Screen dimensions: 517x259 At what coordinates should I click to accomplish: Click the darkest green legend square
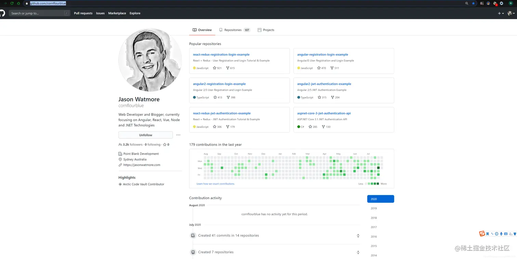click(x=378, y=184)
